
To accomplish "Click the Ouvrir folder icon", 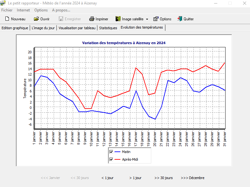I will coord(37,19).
